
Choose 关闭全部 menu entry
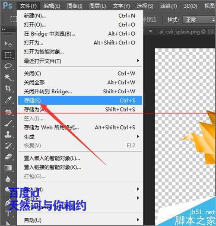(x=80, y=83)
